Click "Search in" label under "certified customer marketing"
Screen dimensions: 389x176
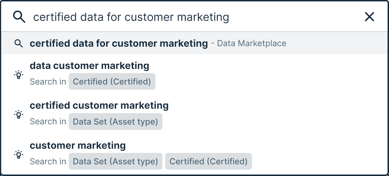48,122
